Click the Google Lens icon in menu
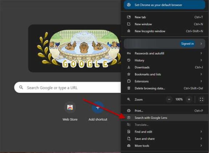The height and width of the screenshot is (153, 209). (129, 118)
